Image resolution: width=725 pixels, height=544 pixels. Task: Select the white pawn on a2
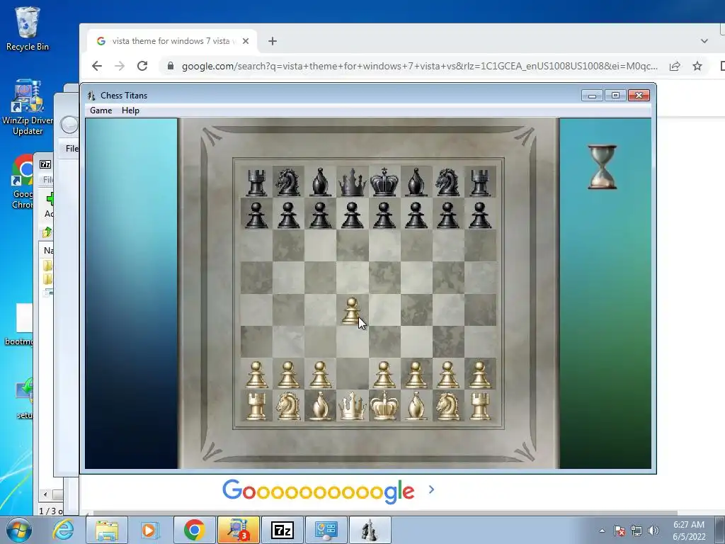tap(256, 374)
